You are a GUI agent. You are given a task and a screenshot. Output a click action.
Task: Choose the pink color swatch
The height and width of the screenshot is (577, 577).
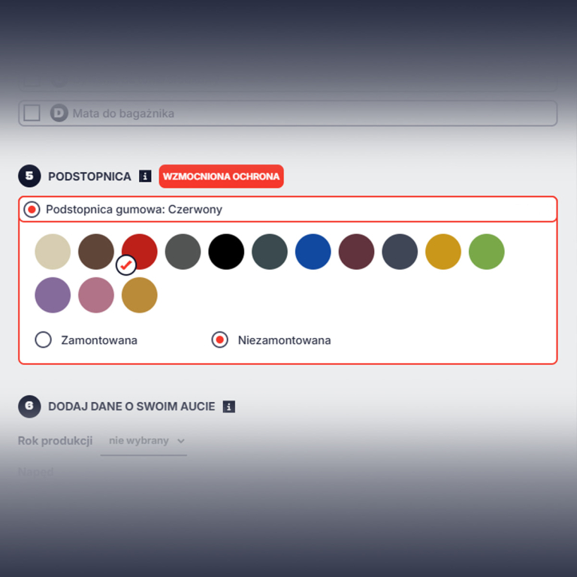tap(96, 295)
